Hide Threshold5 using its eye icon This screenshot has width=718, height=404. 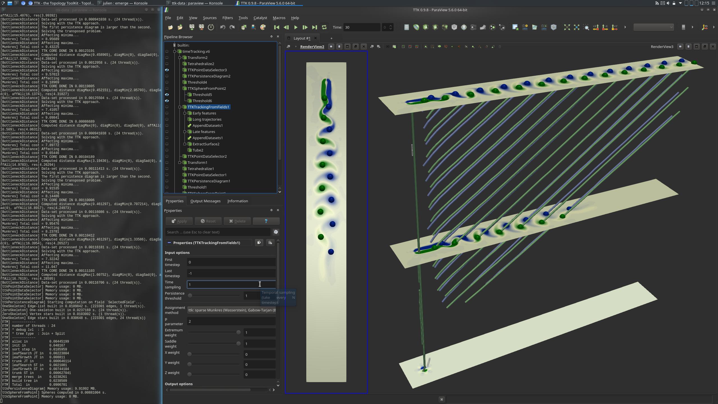point(167,95)
